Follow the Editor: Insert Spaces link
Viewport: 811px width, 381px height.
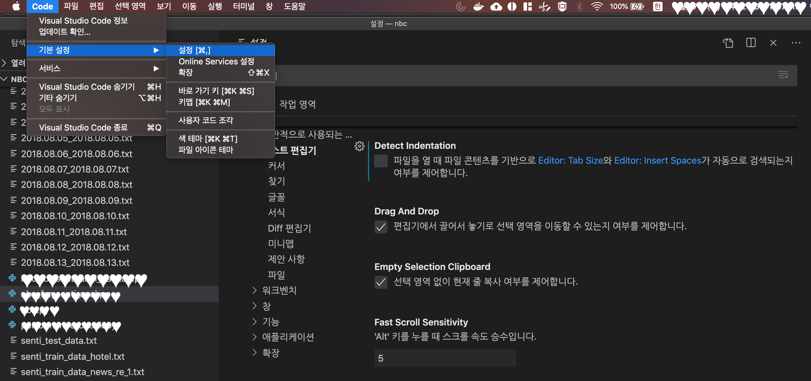click(x=657, y=161)
